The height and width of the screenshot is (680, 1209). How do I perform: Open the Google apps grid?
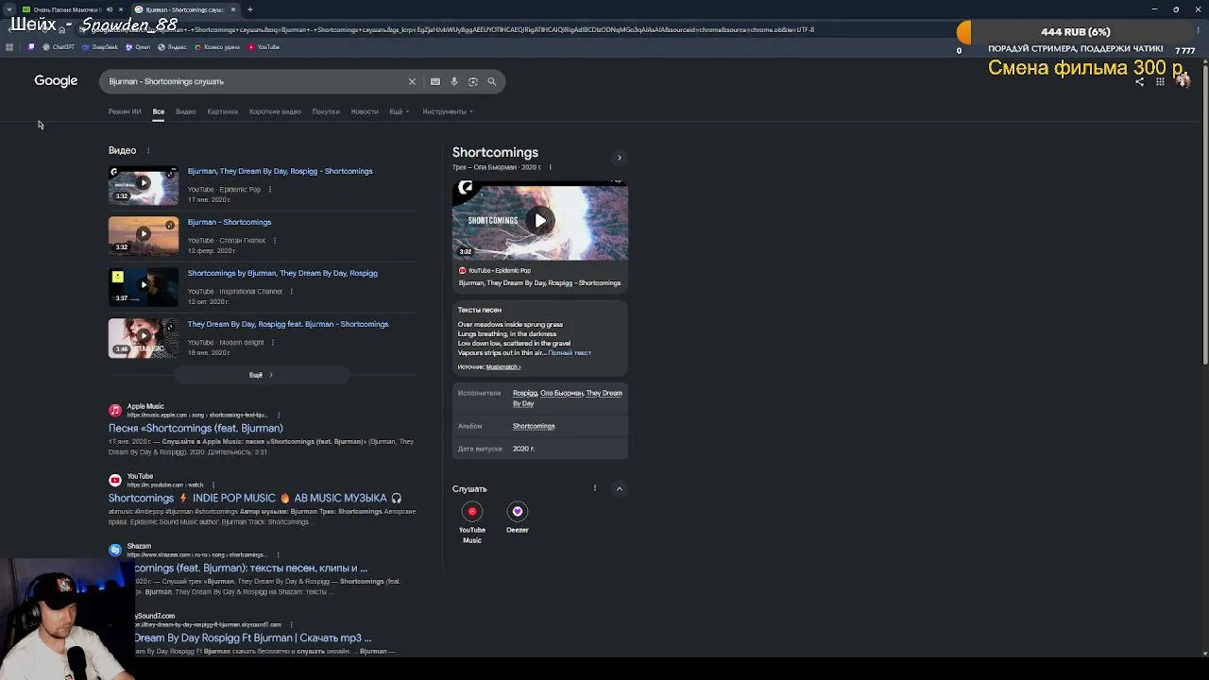coord(1160,81)
